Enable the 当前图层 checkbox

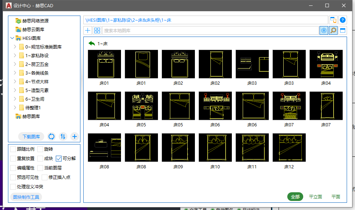click(40, 168)
